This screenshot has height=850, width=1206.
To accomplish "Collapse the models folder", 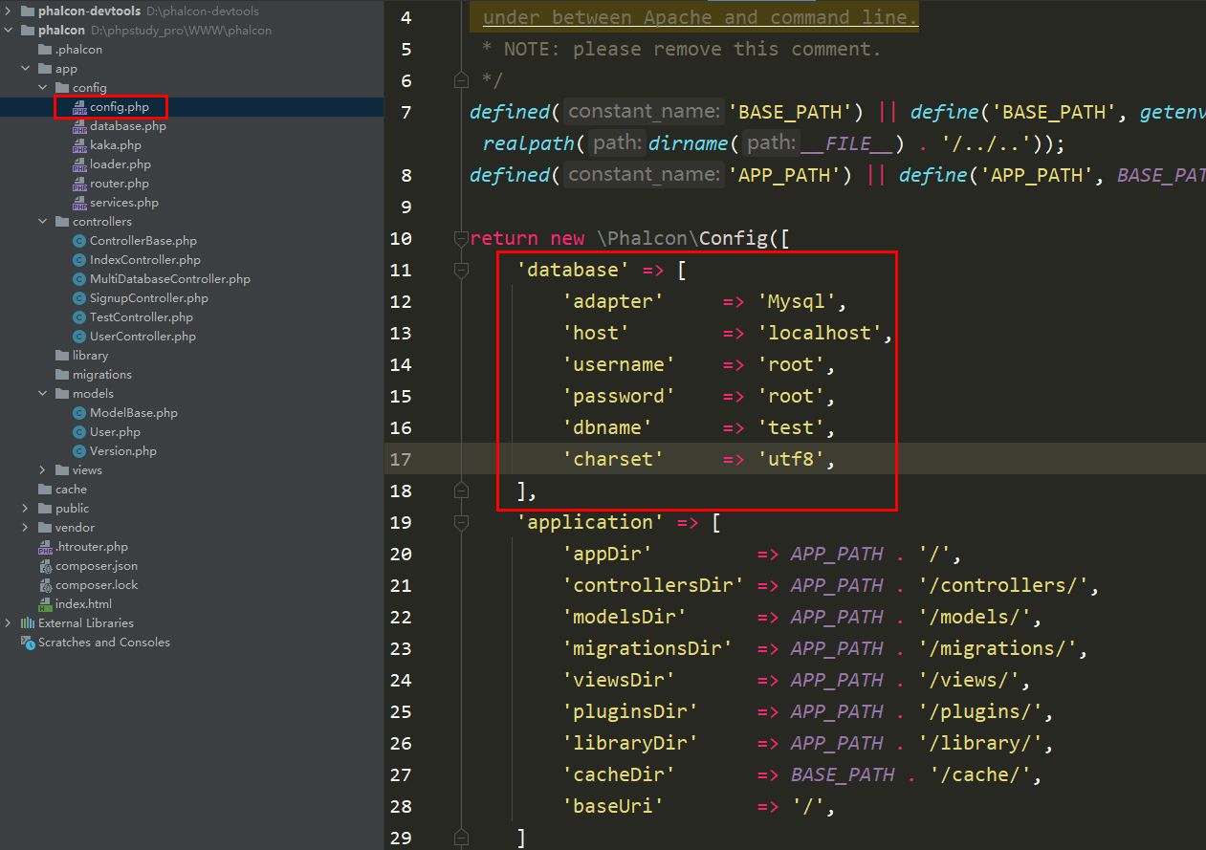I will [43, 394].
